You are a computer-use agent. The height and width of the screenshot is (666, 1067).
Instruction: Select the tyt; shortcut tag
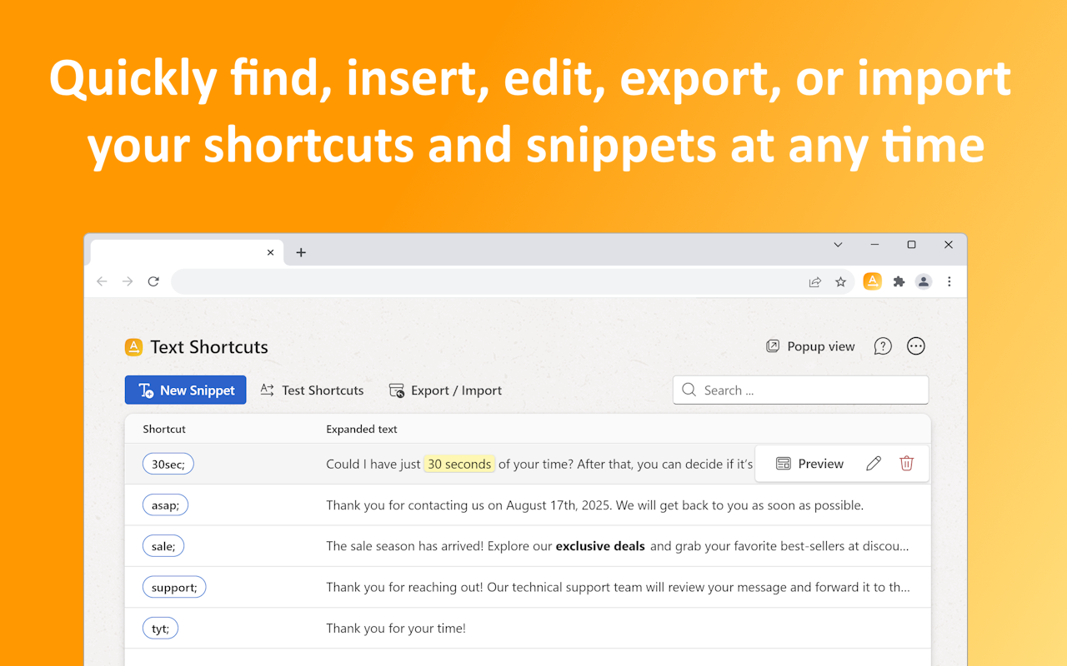pyautogui.click(x=160, y=629)
